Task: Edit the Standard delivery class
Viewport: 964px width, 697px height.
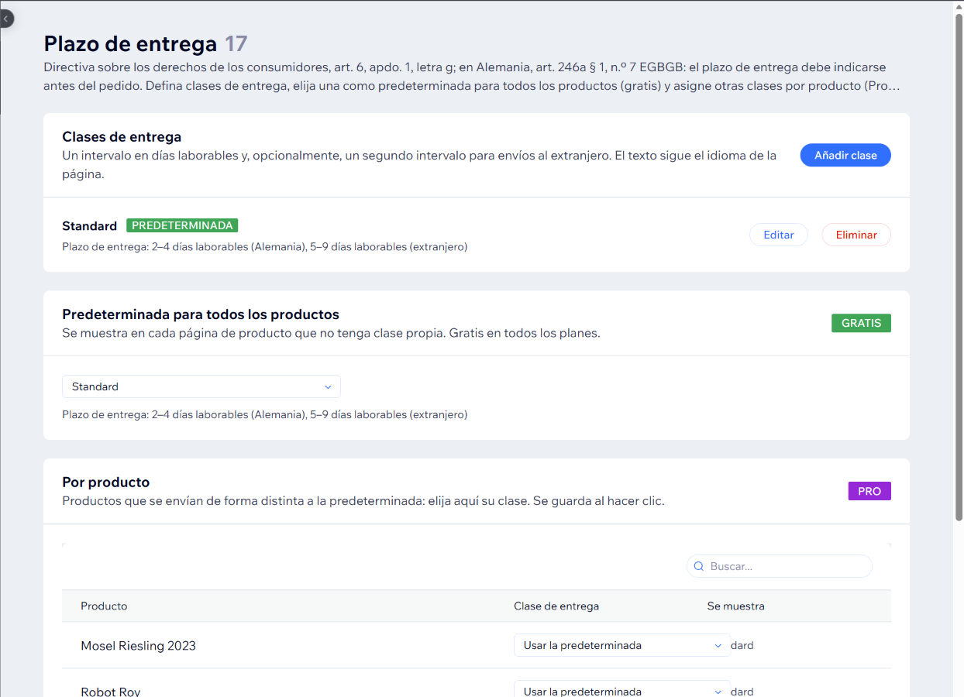Action: 779,235
